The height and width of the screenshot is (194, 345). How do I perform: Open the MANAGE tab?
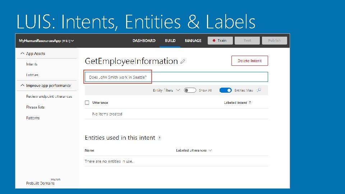coord(193,41)
